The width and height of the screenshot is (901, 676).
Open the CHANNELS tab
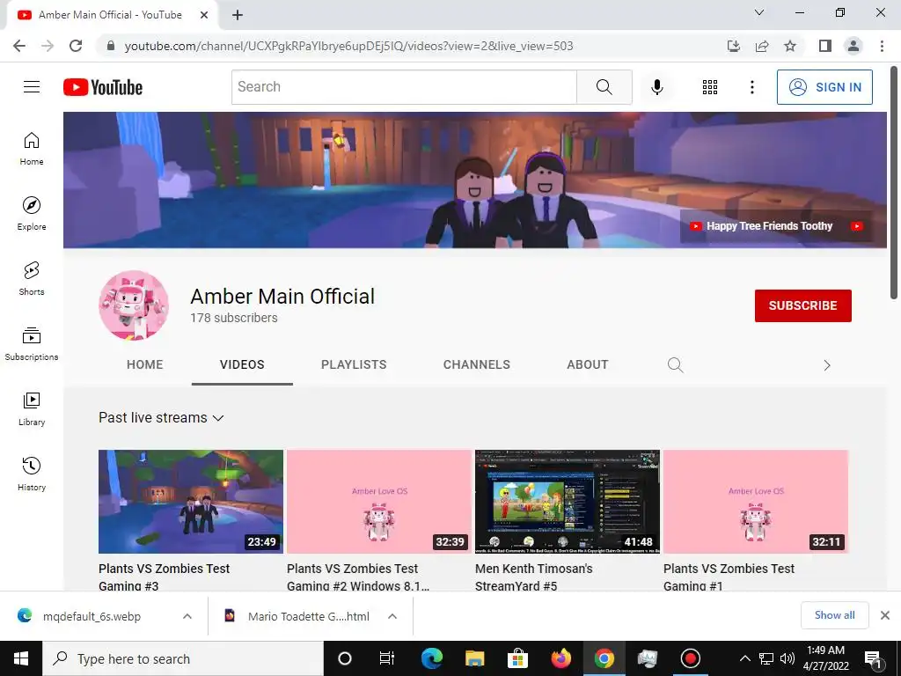pos(476,365)
